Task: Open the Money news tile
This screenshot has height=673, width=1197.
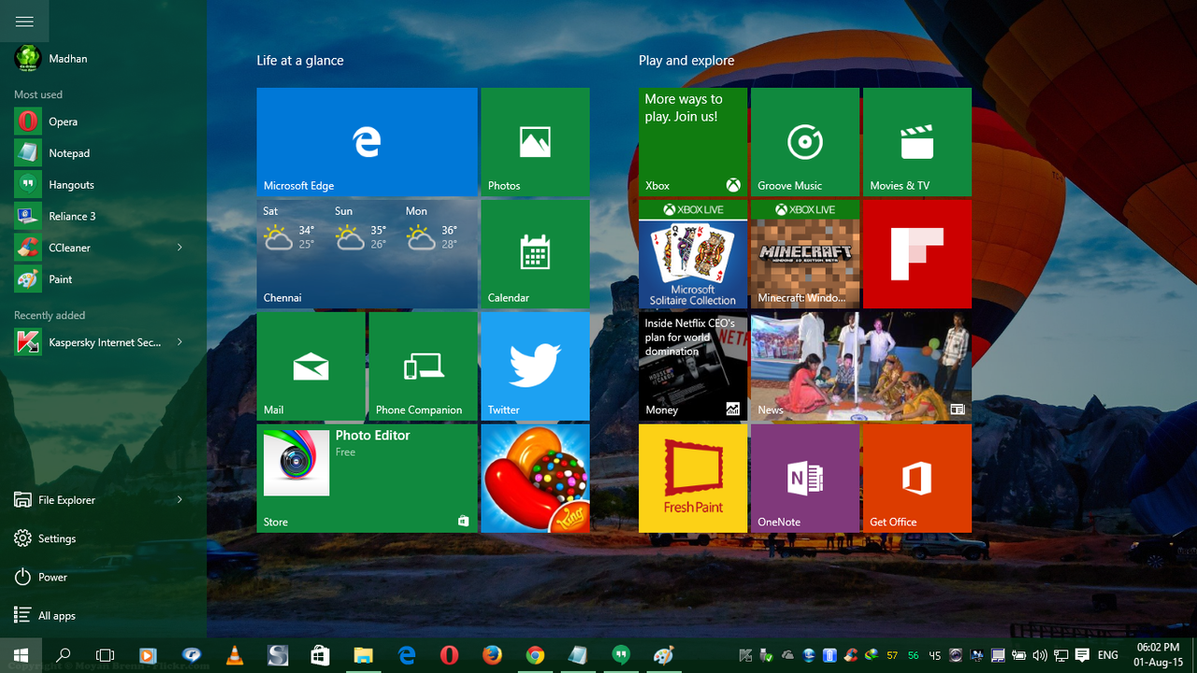Action: point(693,366)
